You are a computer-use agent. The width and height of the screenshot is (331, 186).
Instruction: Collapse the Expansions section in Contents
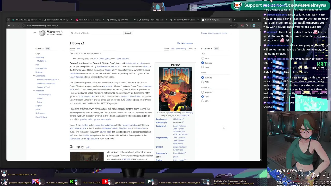[x=34, y=76]
